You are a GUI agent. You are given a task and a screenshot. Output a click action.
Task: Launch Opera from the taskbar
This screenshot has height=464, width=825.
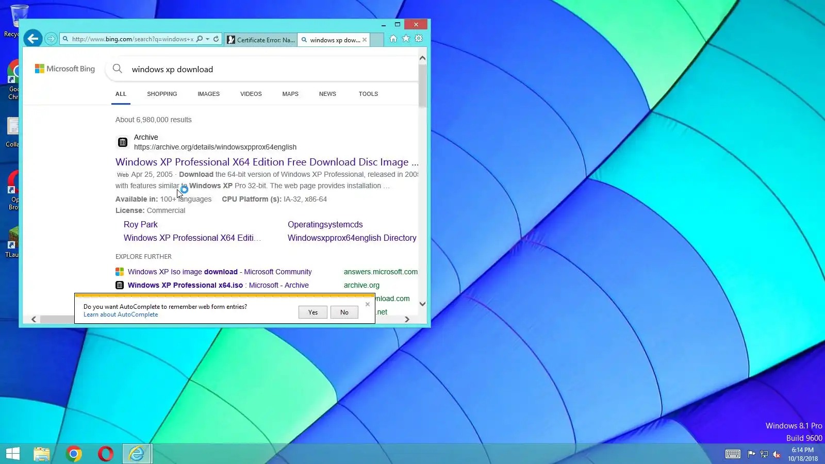(106, 454)
